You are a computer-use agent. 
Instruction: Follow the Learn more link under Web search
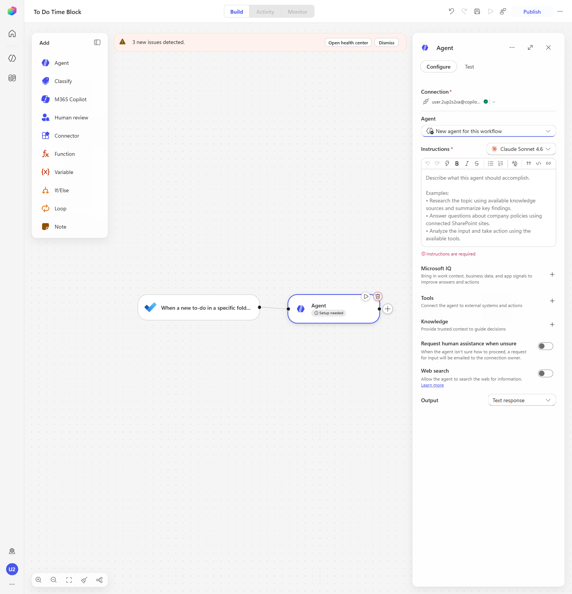(x=432, y=385)
